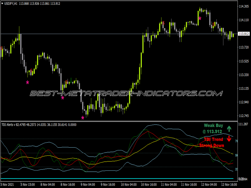The image size is (251, 188).
Task: Click the @ 113.912 entry price text
Action: [x=212, y=132]
